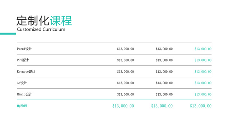
Task: Click the green price in PPT设计 row
Action: [x=203, y=60]
